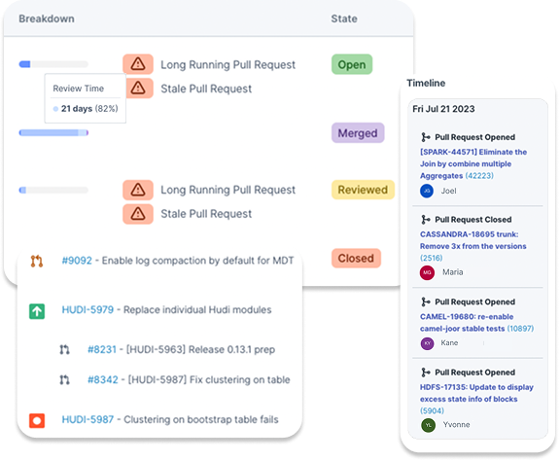Click Joel's avatar in the timeline

point(427,191)
